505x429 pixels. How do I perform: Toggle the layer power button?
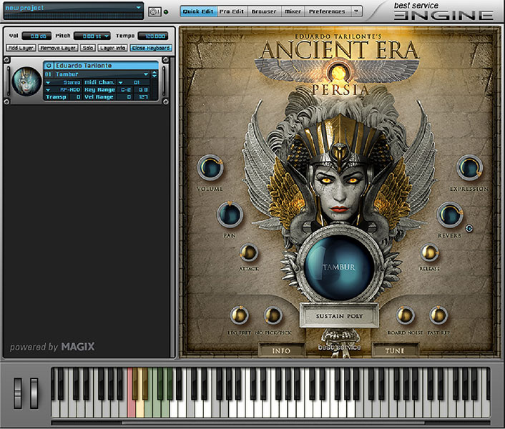point(49,66)
